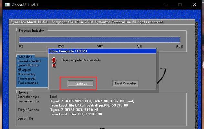This screenshot has width=204, height=129.
Task: Click the 'kali pe.GHO' file path line
Action: coord(89,105)
